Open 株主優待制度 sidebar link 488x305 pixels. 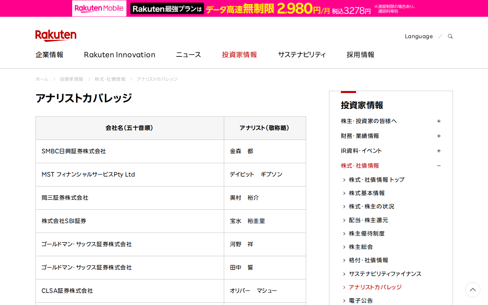pos(367,233)
